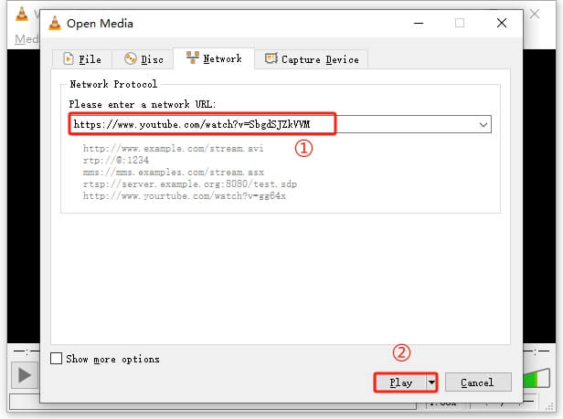Adjust the VLC main window volume slider

point(536,378)
